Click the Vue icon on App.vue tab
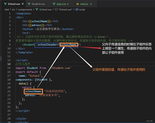The width and height of the screenshot is (155, 123). (x=54, y=4)
